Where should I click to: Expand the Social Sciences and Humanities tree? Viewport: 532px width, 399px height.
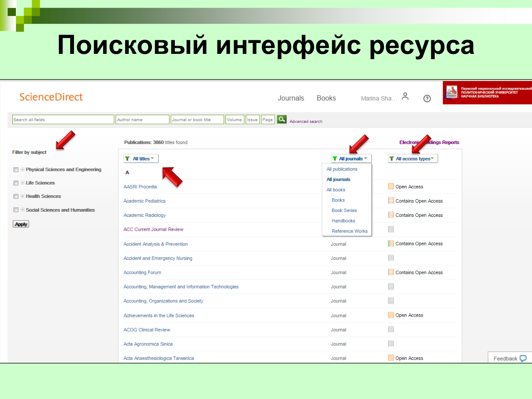(x=23, y=209)
